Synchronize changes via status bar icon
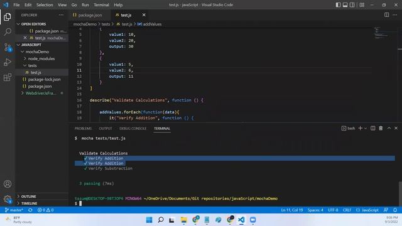The width and height of the screenshot is (402, 226). [30, 210]
